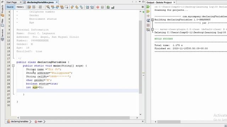The width and height of the screenshot is (227, 127).
Task: Click editor horizontal scroll right arrow
Action: point(137,118)
